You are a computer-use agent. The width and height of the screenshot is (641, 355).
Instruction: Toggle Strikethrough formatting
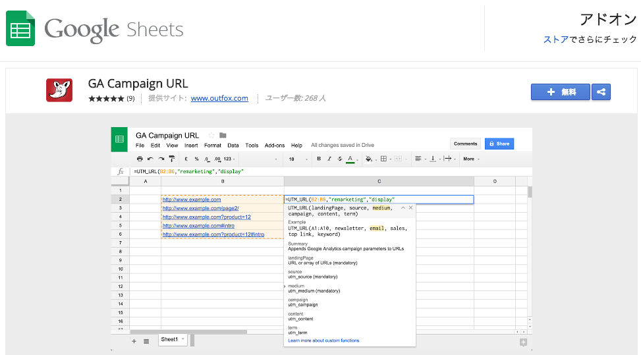340,159
